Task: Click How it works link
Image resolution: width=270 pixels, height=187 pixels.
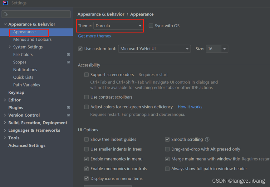Action: [190, 107]
